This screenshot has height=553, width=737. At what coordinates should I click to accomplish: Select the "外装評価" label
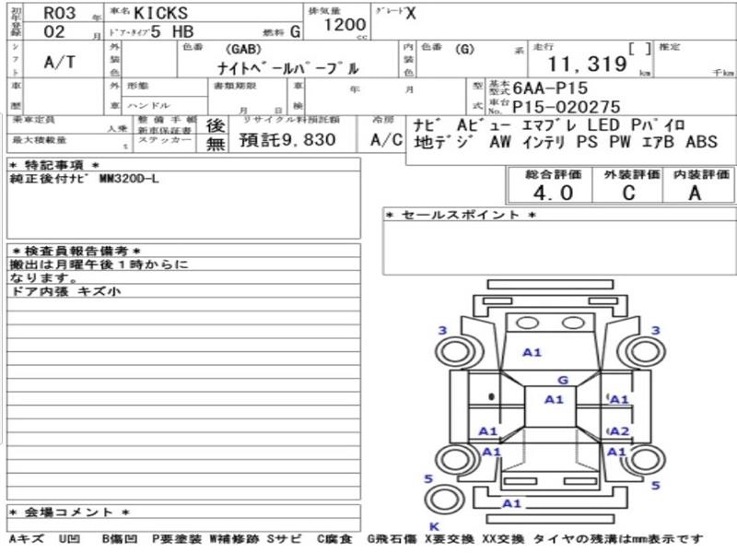point(632,174)
